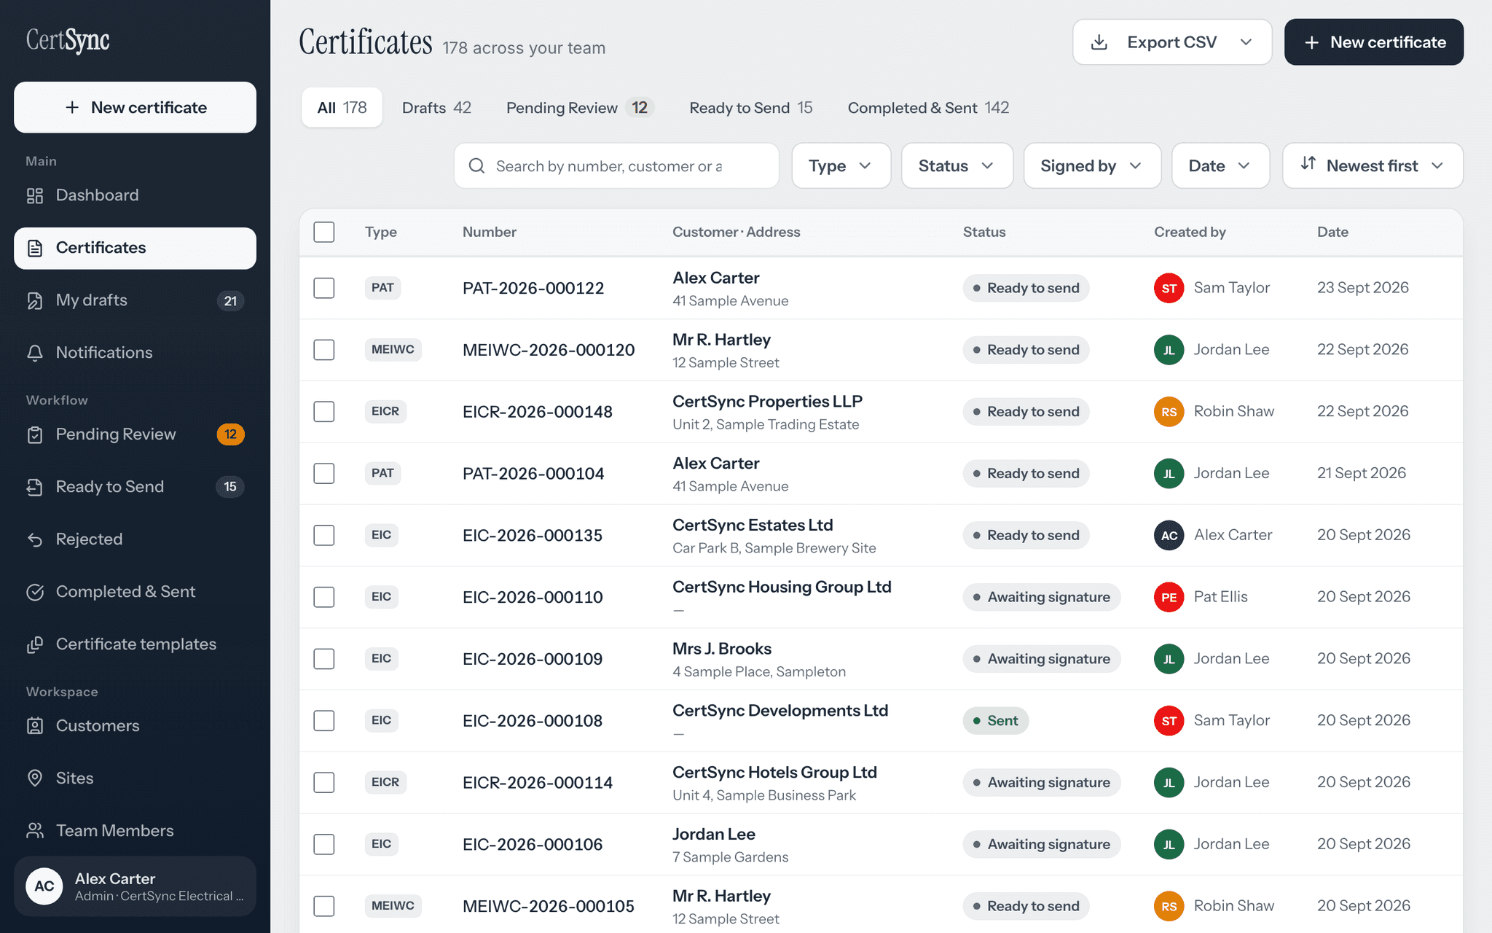
Task: Toggle the select-all checkbox in table header
Action: pyautogui.click(x=324, y=233)
